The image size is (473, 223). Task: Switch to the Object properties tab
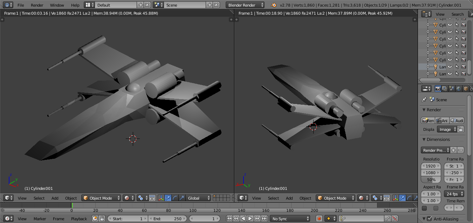pos(466,89)
